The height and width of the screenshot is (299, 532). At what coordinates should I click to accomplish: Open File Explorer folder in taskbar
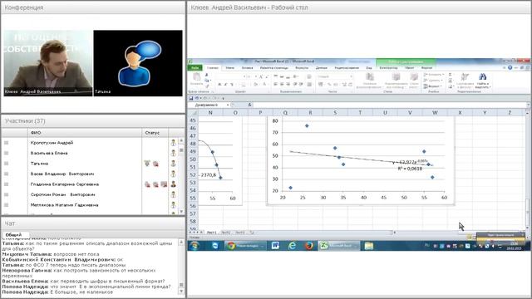pyautogui.click(x=369, y=246)
